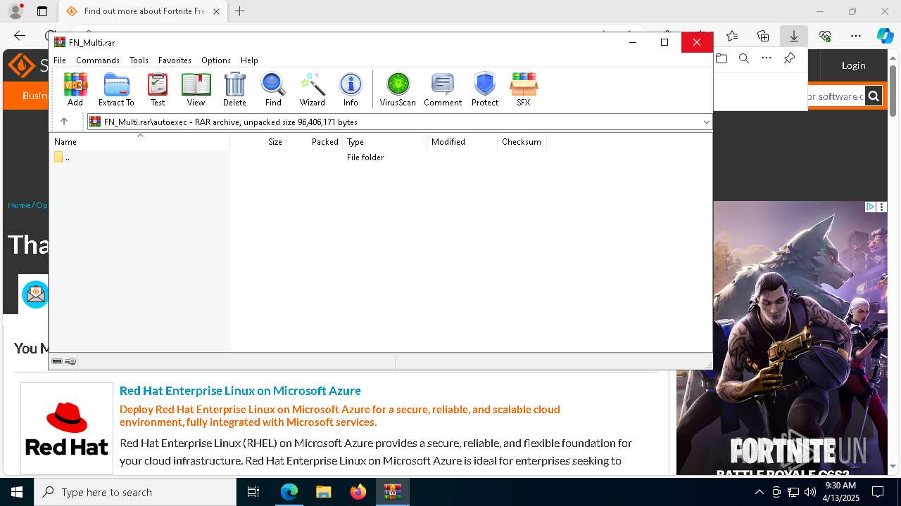The width and height of the screenshot is (901, 506).
Task: Click the Red Hat logo thumbnail
Action: coord(67,428)
